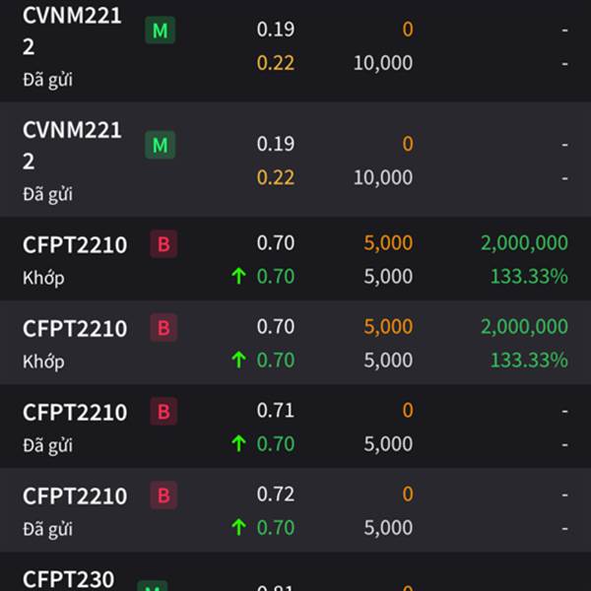Tap 133.33% on the second matched CFPT2210 order

click(x=529, y=360)
